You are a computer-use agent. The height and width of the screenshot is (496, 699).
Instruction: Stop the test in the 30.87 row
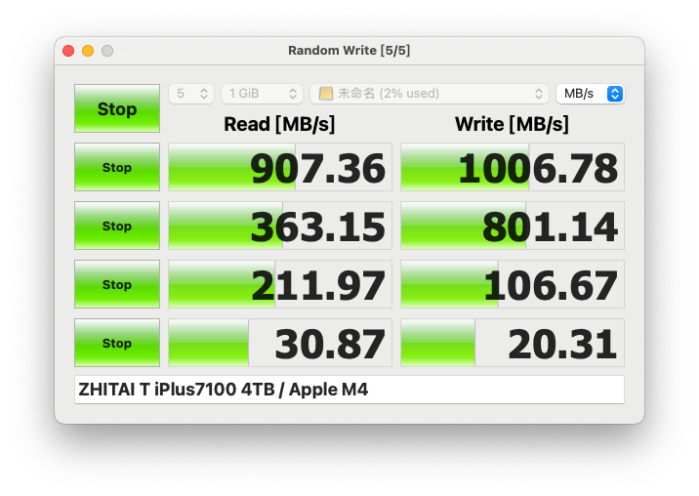(x=117, y=343)
